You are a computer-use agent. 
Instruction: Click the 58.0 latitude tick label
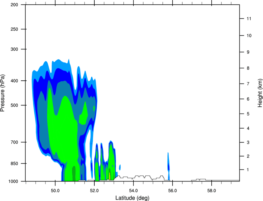pyautogui.click(x=212, y=191)
